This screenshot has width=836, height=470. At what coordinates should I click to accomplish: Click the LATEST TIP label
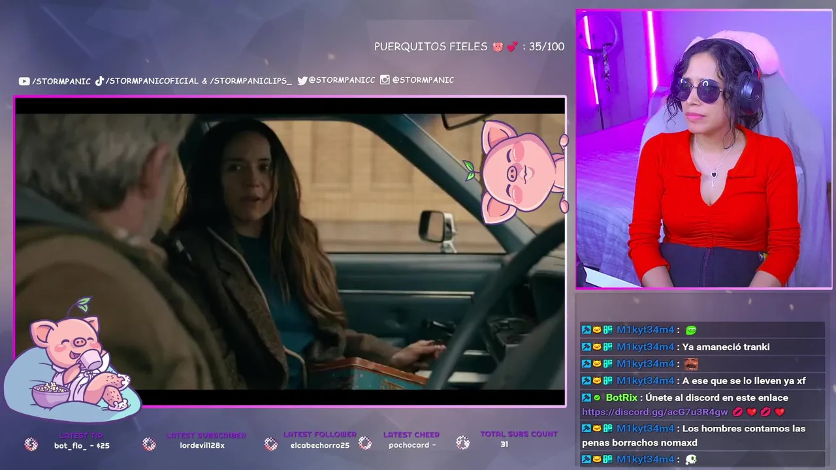(x=82, y=435)
